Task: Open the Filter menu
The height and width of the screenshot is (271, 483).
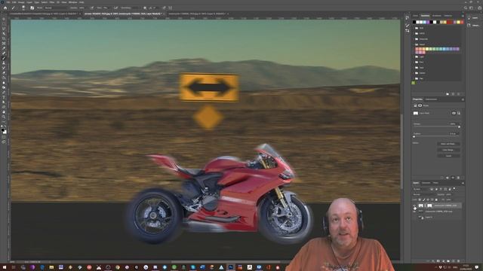Action: click(52, 2)
